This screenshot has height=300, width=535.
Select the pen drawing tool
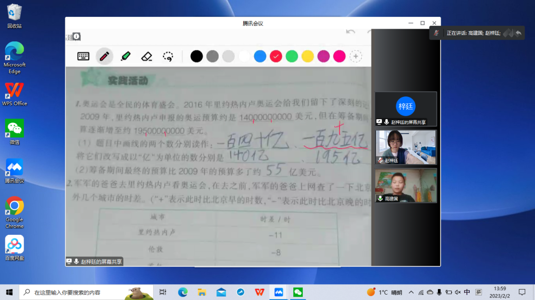pyautogui.click(x=105, y=56)
